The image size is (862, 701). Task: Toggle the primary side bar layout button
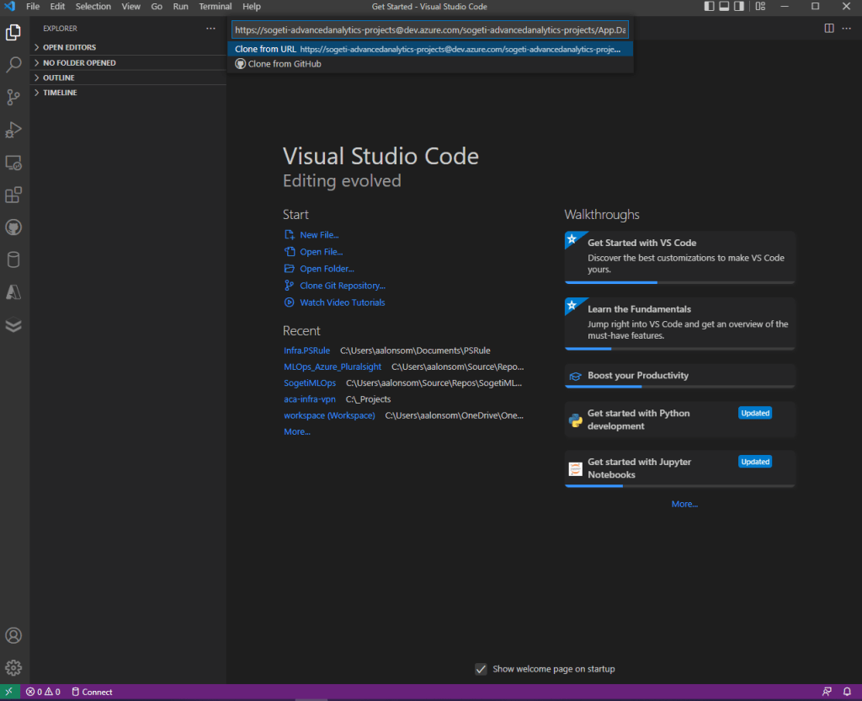coord(708,7)
